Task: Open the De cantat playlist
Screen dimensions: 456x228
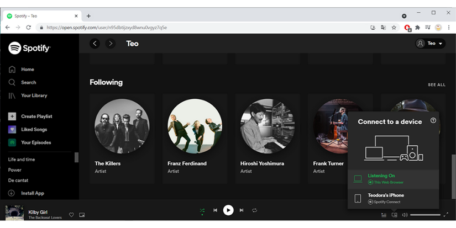Action: (18, 181)
